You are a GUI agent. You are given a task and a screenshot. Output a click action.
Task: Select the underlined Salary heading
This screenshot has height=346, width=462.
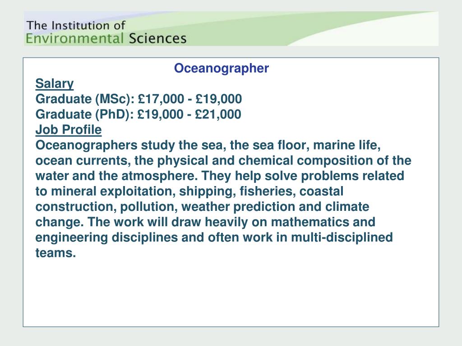coord(55,83)
